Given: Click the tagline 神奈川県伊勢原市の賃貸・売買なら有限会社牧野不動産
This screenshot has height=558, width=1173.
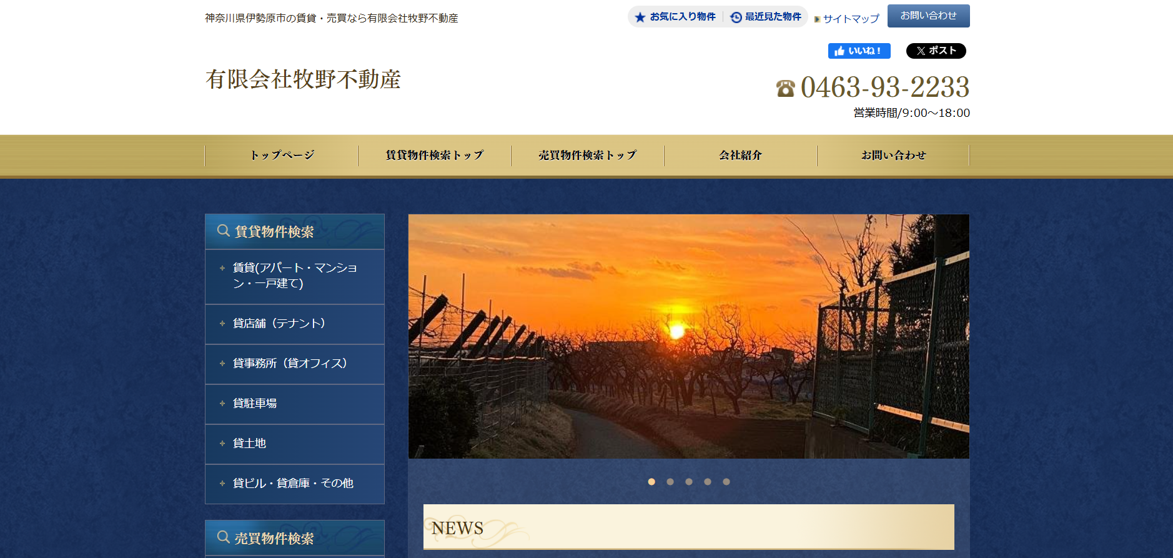Looking at the screenshot, I should coord(332,18).
